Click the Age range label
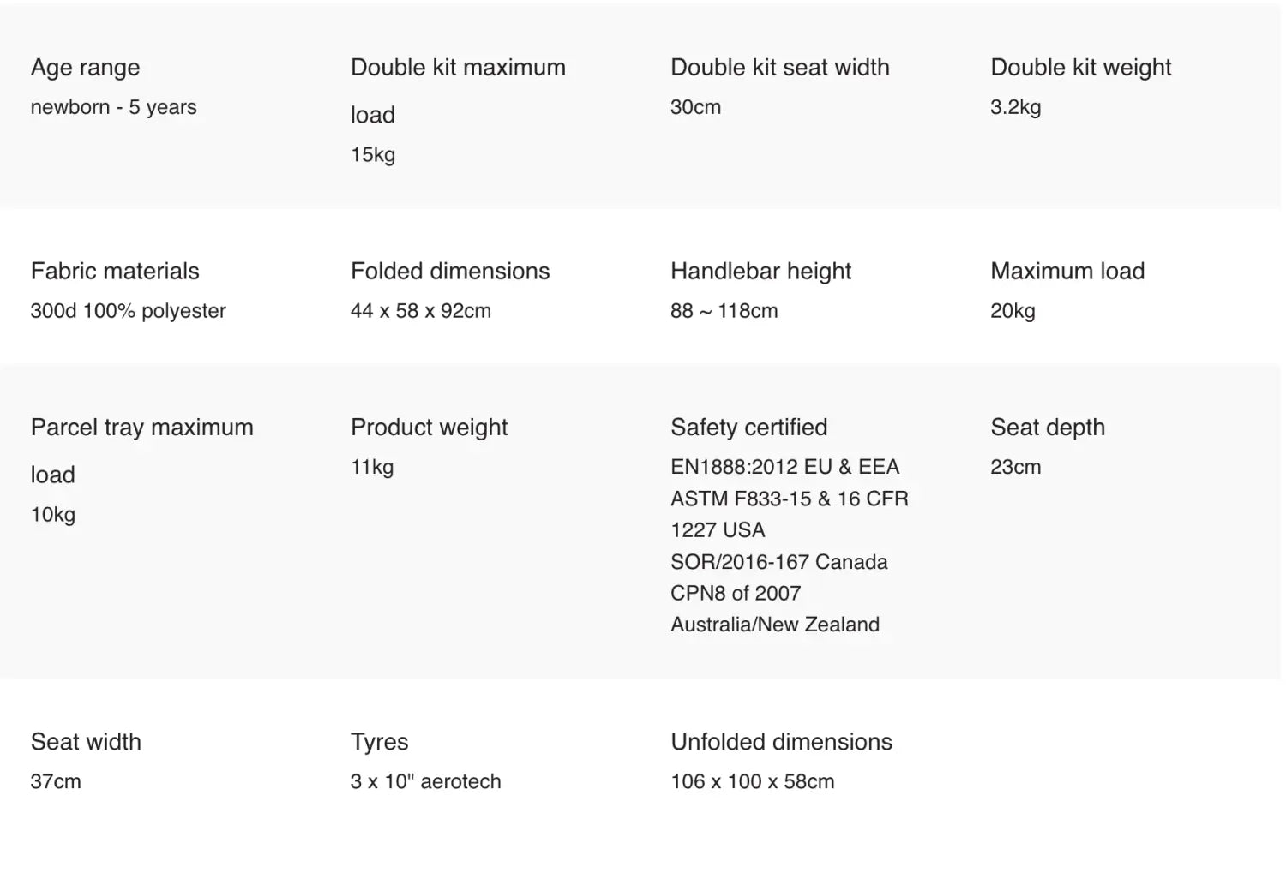The height and width of the screenshot is (891, 1286). pos(85,68)
